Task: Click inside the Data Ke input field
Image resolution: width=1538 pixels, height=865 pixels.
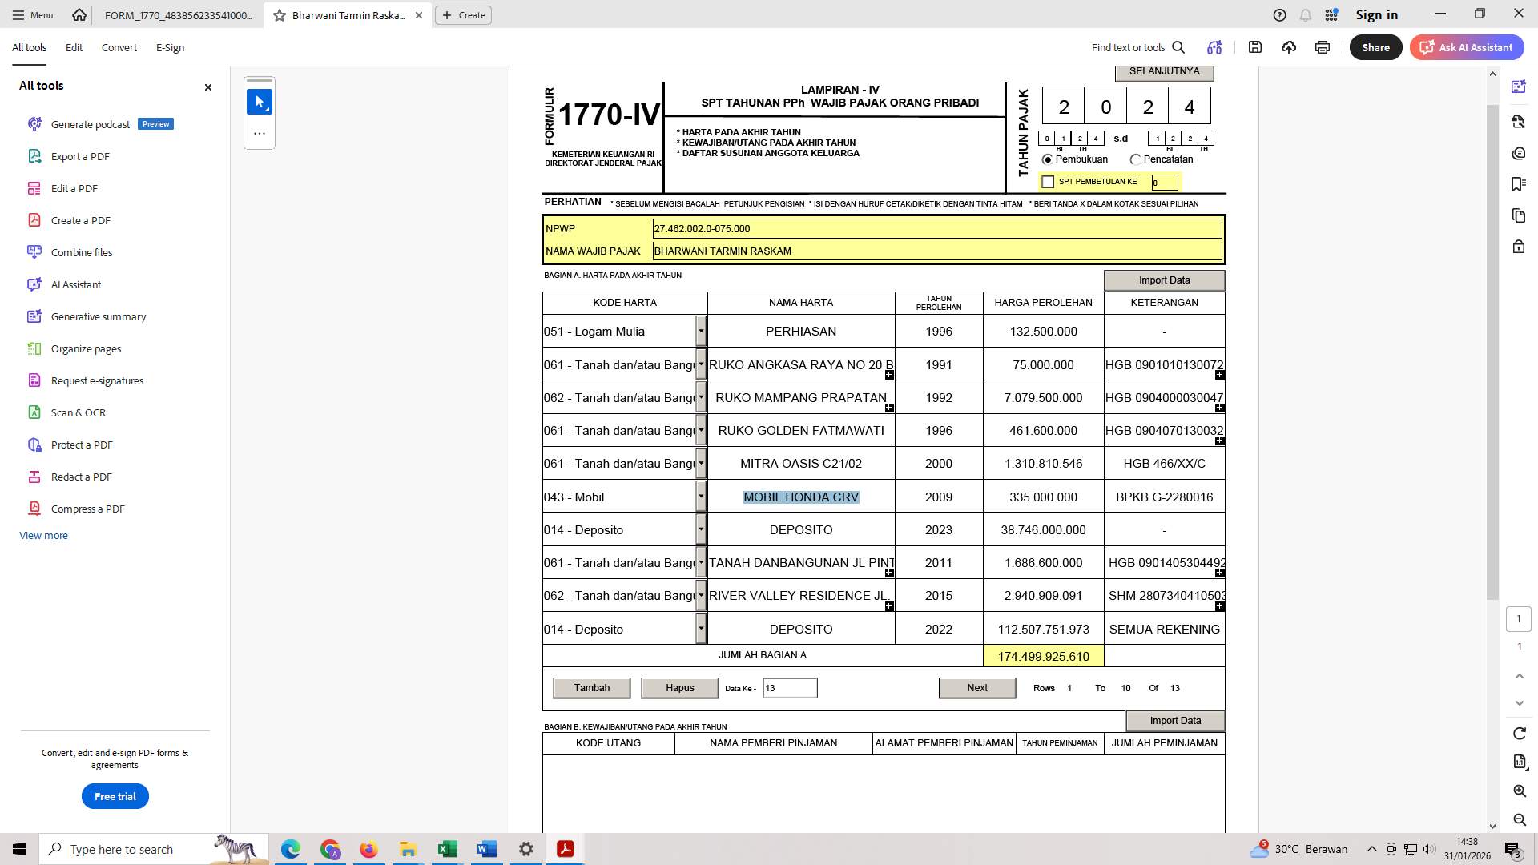Action: pyautogui.click(x=790, y=687)
